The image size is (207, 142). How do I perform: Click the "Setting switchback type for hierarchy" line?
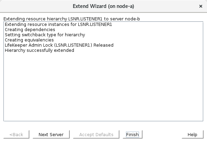45,35
